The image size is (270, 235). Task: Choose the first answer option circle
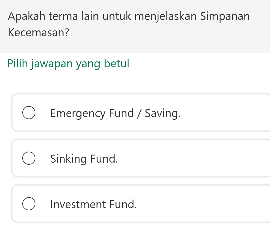[x=29, y=113]
